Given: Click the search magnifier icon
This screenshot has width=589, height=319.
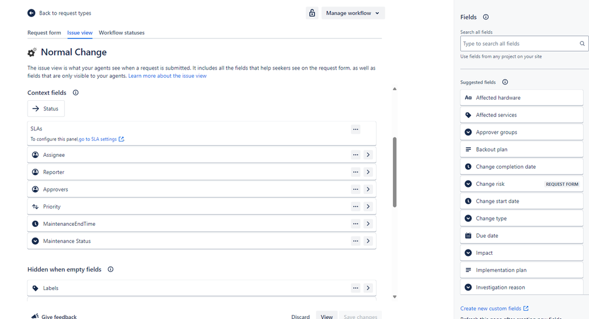Looking at the screenshot, I should [582, 44].
